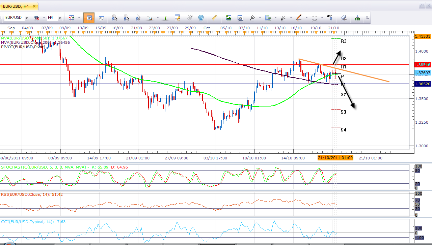This screenshot has width=432, height=245.
Task: Select the ellipse shape drawing tool
Action: coord(315,18)
